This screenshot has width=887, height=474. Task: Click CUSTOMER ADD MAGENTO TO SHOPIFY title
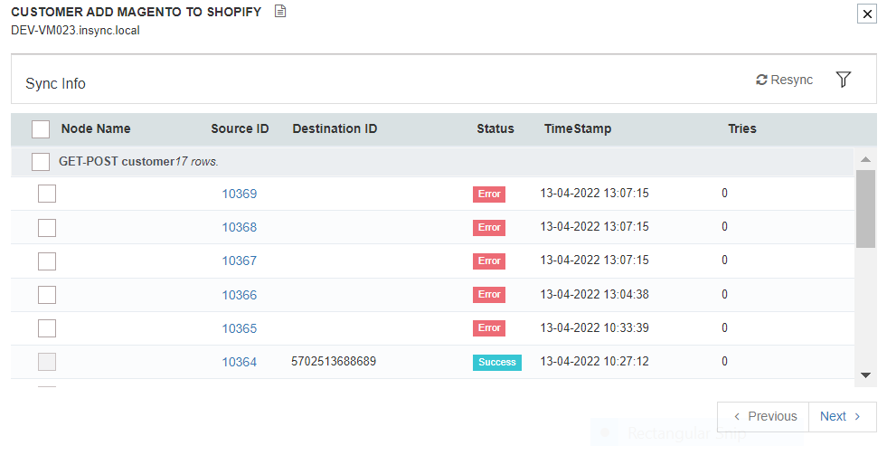(137, 12)
